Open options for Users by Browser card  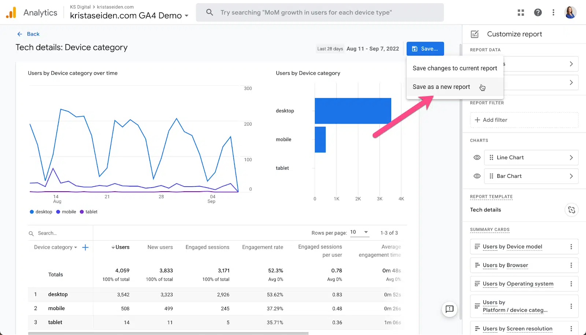pos(571,265)
